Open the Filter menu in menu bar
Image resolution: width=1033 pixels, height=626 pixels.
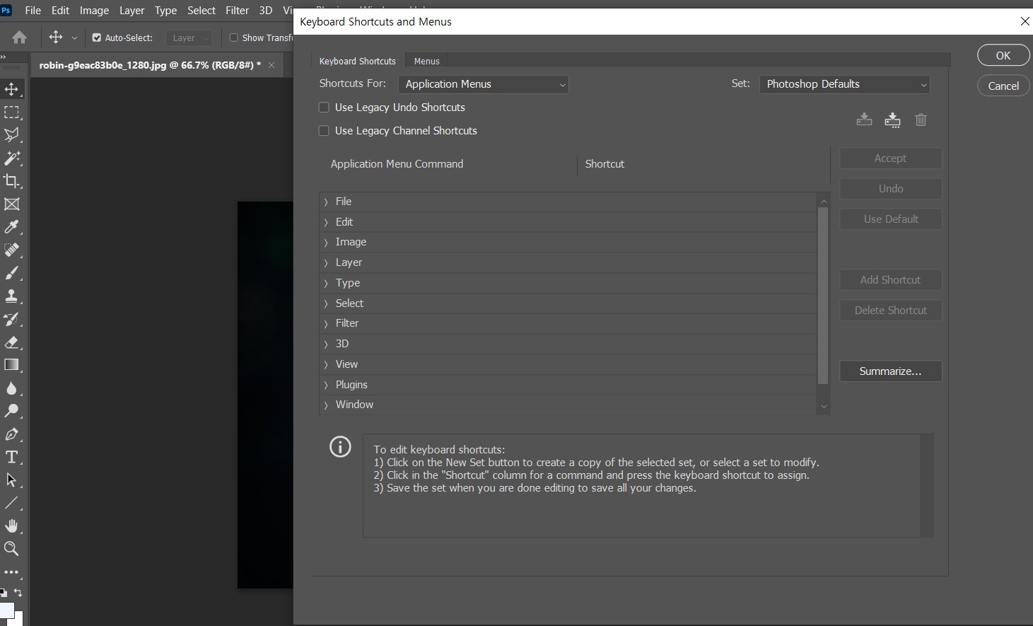click(237, 11)
